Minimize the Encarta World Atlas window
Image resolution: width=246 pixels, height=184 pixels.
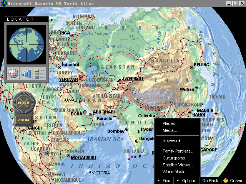228,3
